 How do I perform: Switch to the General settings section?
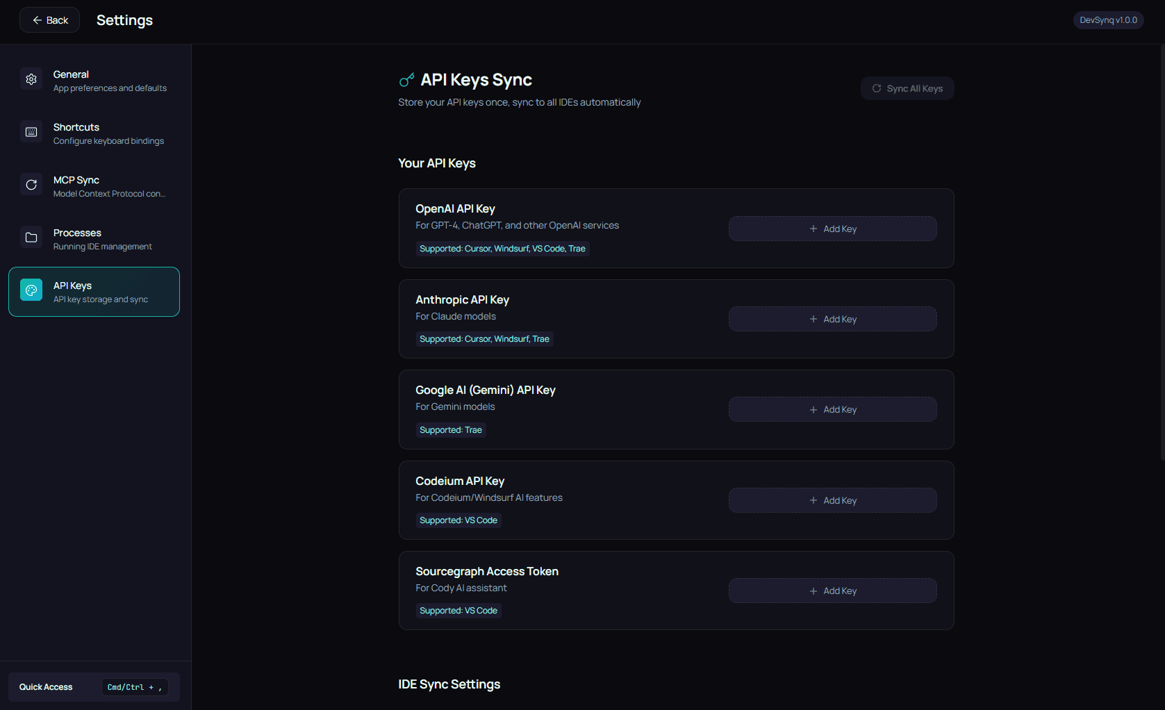[x=94, y=80]
